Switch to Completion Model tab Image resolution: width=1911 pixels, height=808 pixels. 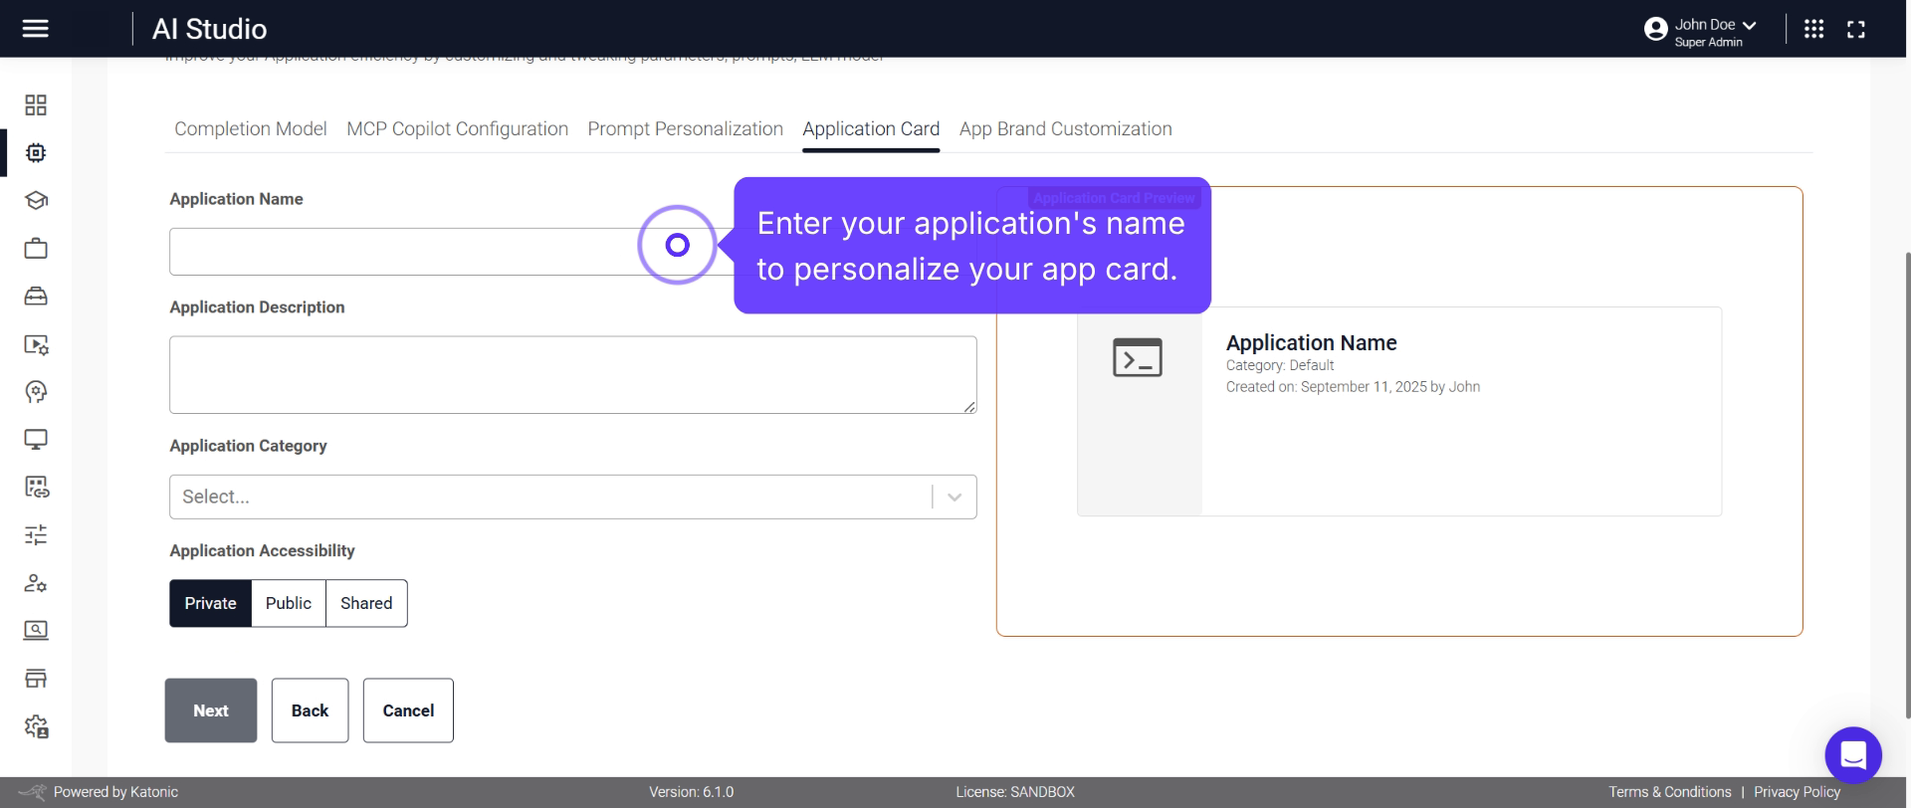pos(251,129)
